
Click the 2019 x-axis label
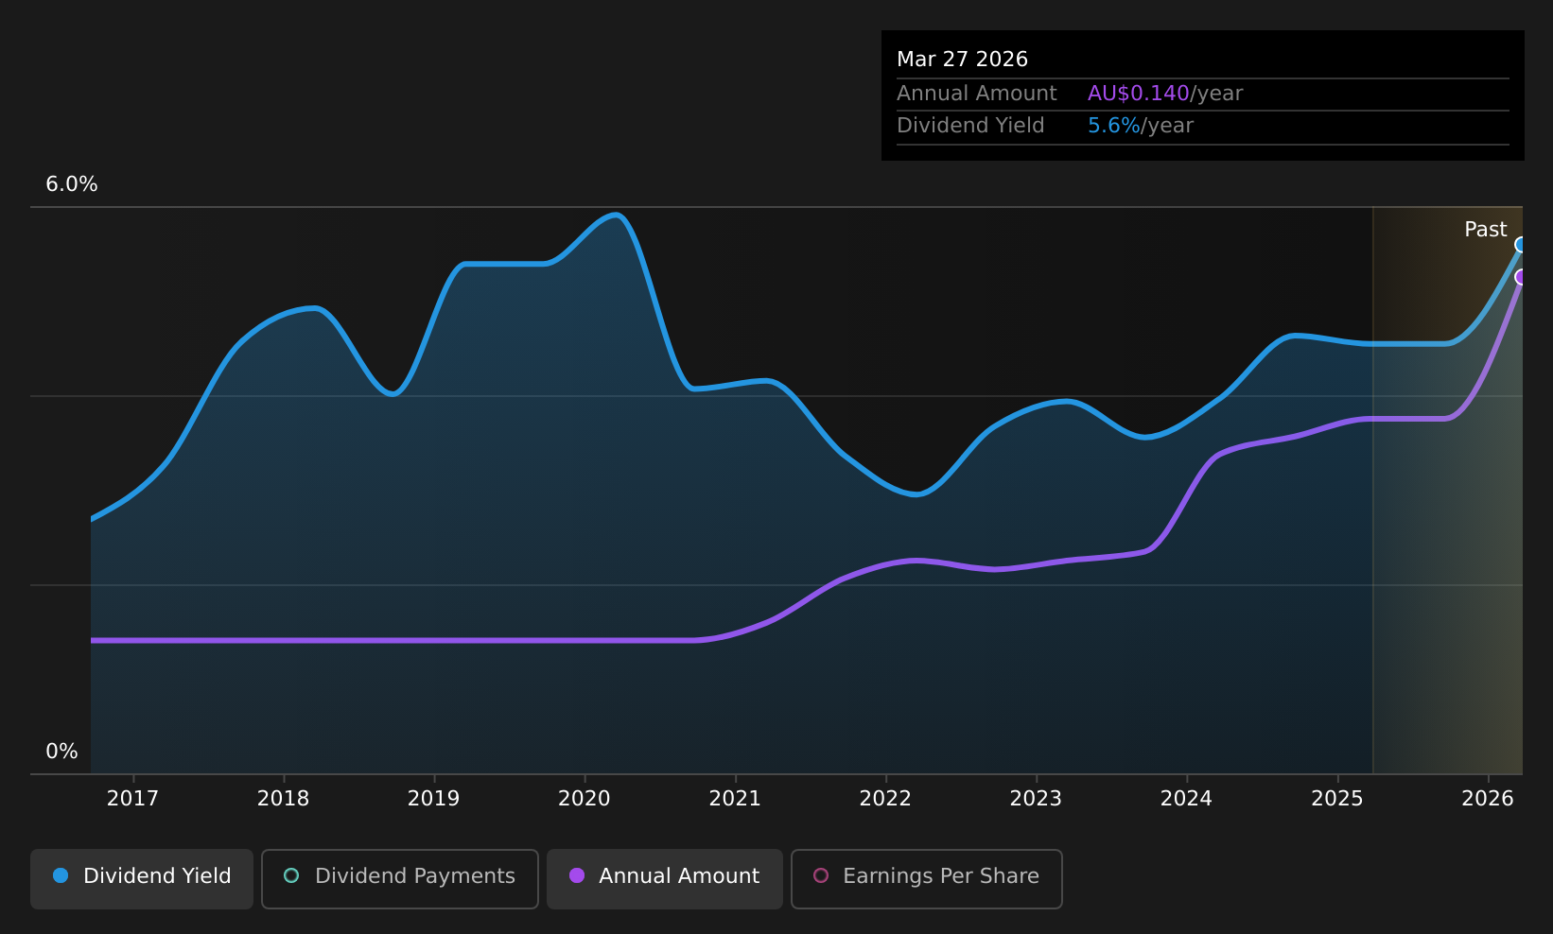[433, 799]
